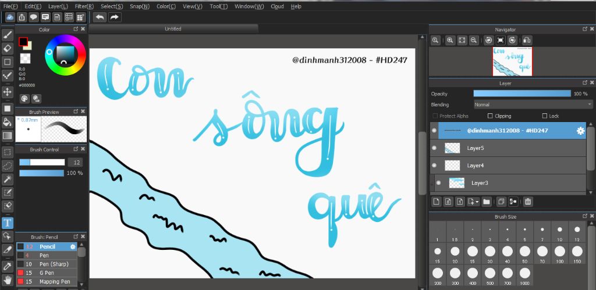Viewport: 596px width, 290px height.
Task: Click the export/share icon in toolbar
Action: [x=22, y=17]
